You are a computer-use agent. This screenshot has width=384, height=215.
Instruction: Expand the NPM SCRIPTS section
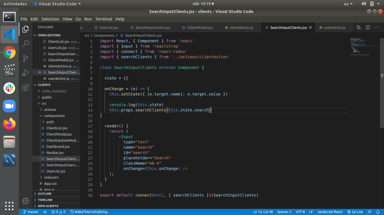48,206
